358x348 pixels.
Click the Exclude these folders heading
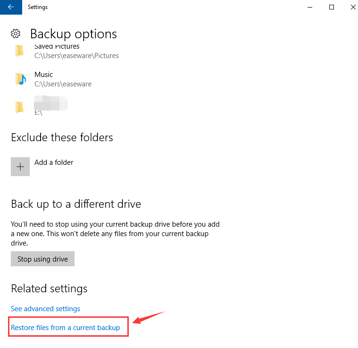(62, 137)
